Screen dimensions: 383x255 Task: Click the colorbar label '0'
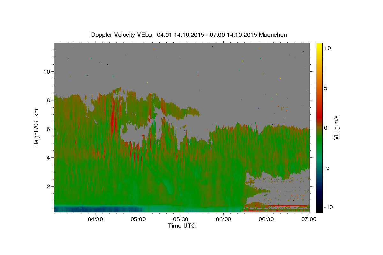(x=326, y=128)
